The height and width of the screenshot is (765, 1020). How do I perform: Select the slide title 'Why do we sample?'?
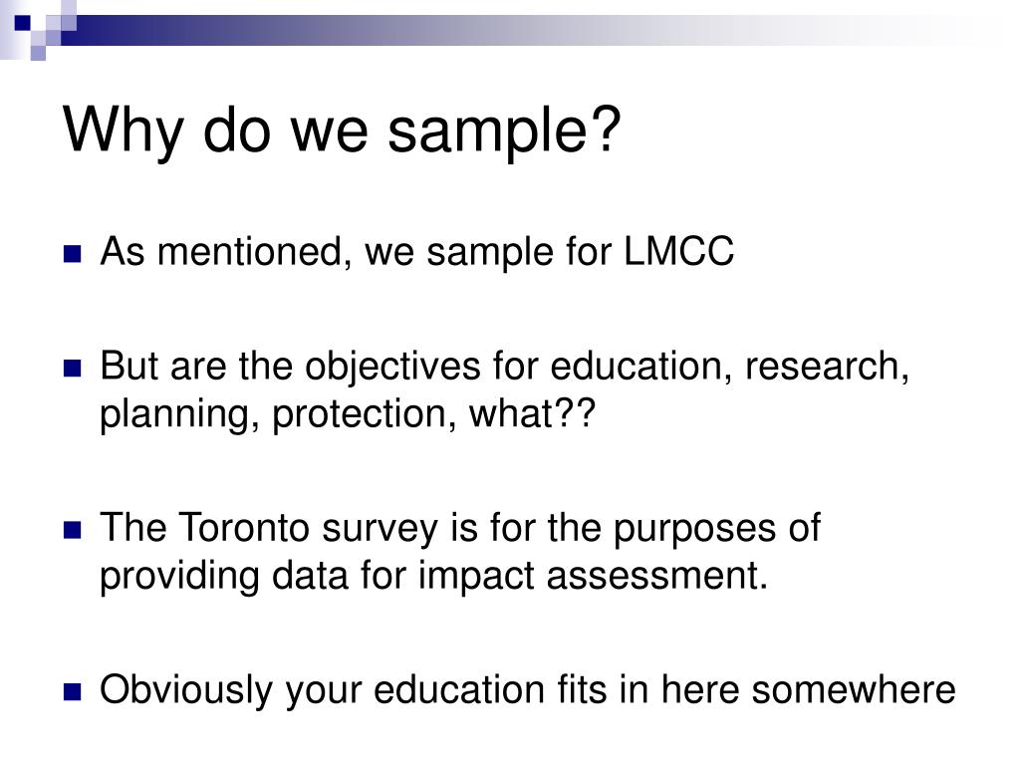coord(343,130)
